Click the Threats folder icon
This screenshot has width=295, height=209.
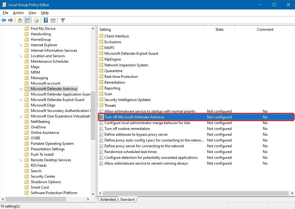101,106
